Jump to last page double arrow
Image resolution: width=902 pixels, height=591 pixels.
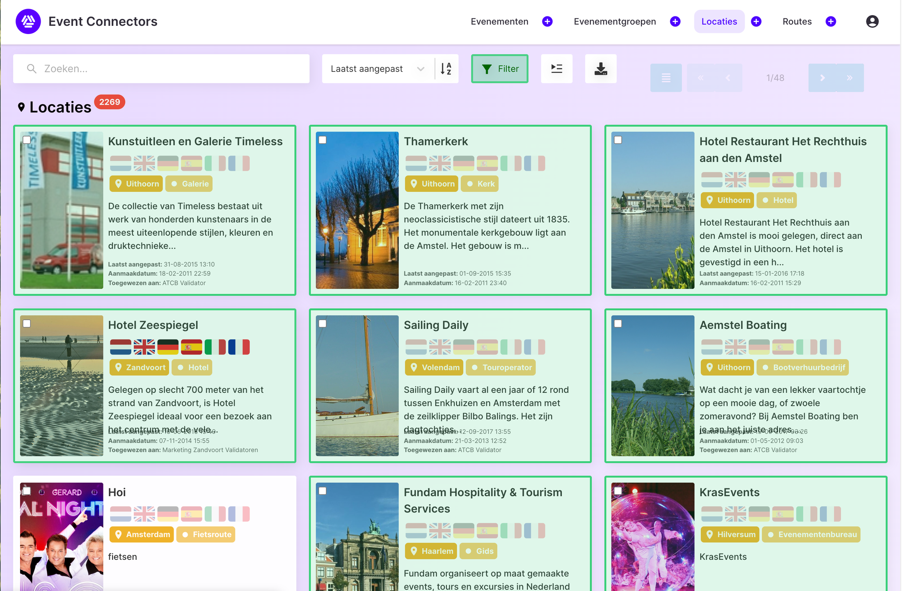click(x=849, y=78)
